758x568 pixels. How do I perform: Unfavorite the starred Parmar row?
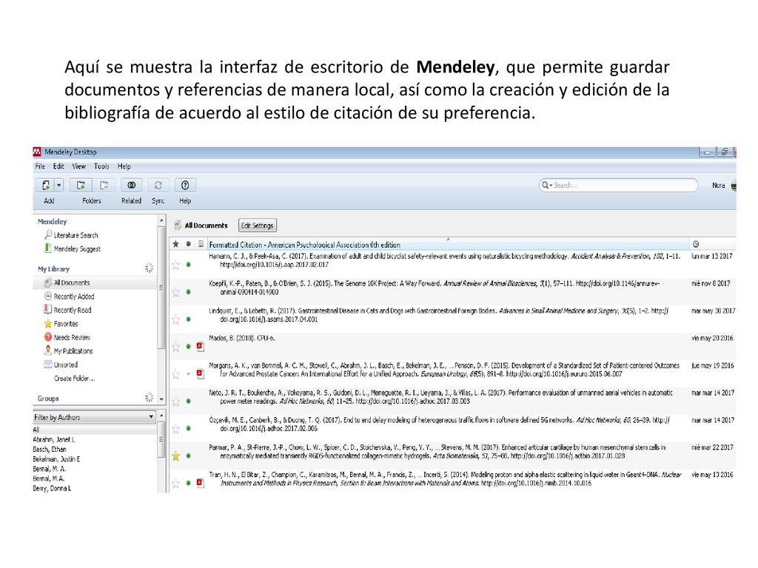click(x=176, y=456)
